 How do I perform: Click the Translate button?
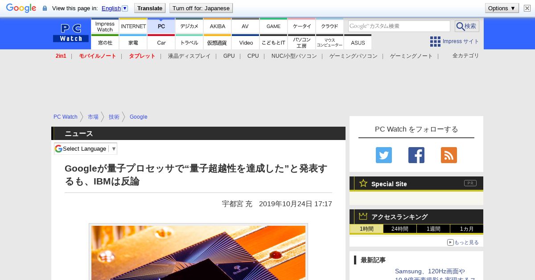150,8
